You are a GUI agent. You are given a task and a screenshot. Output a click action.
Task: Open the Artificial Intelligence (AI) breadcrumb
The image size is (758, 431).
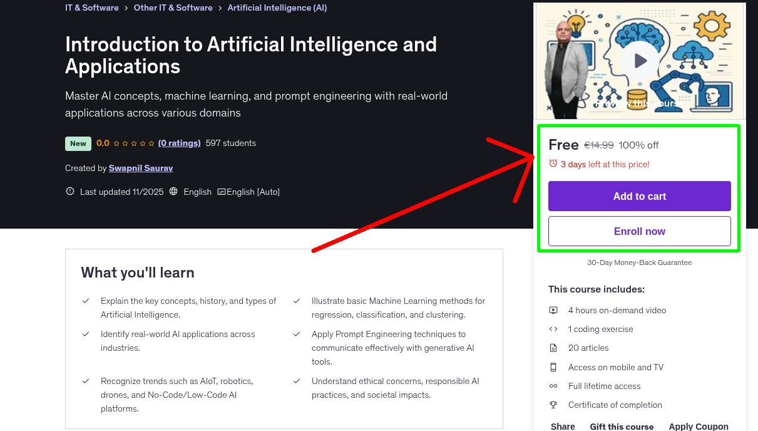(277, 8)
